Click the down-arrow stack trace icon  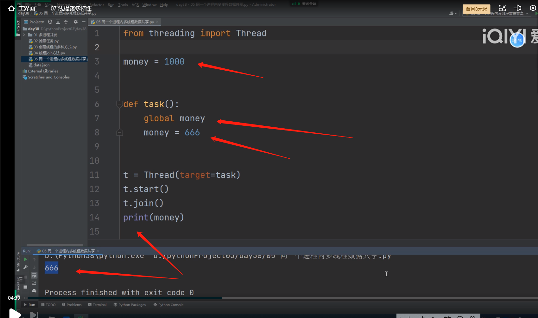point(34,267)
